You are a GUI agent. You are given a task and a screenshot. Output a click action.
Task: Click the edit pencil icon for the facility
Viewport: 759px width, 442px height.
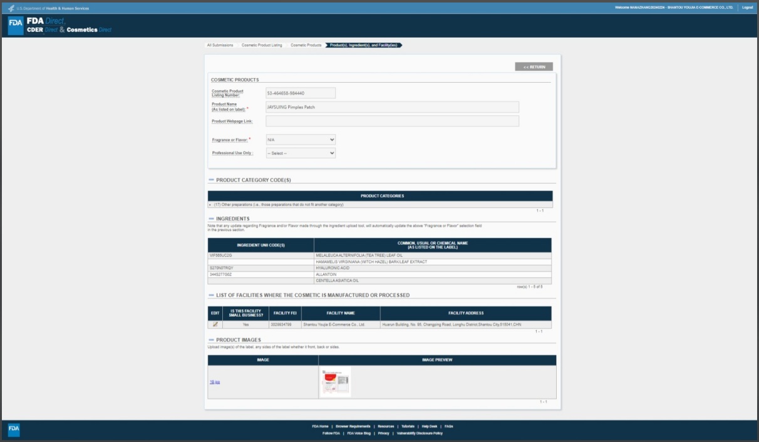click(215, 324)
